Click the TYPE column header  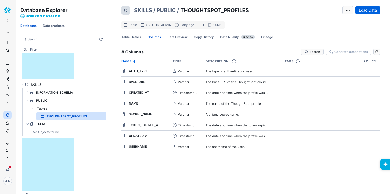pos(177,61)
